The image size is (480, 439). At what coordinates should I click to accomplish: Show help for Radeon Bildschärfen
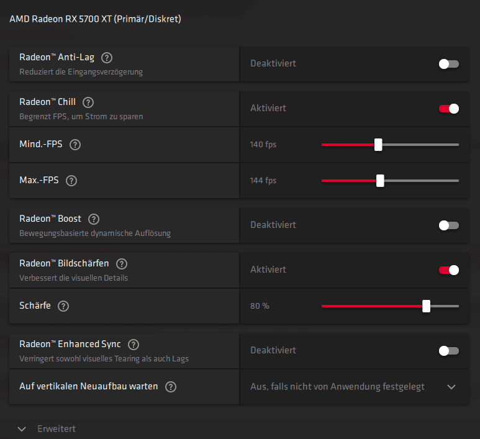click(122, 264)
